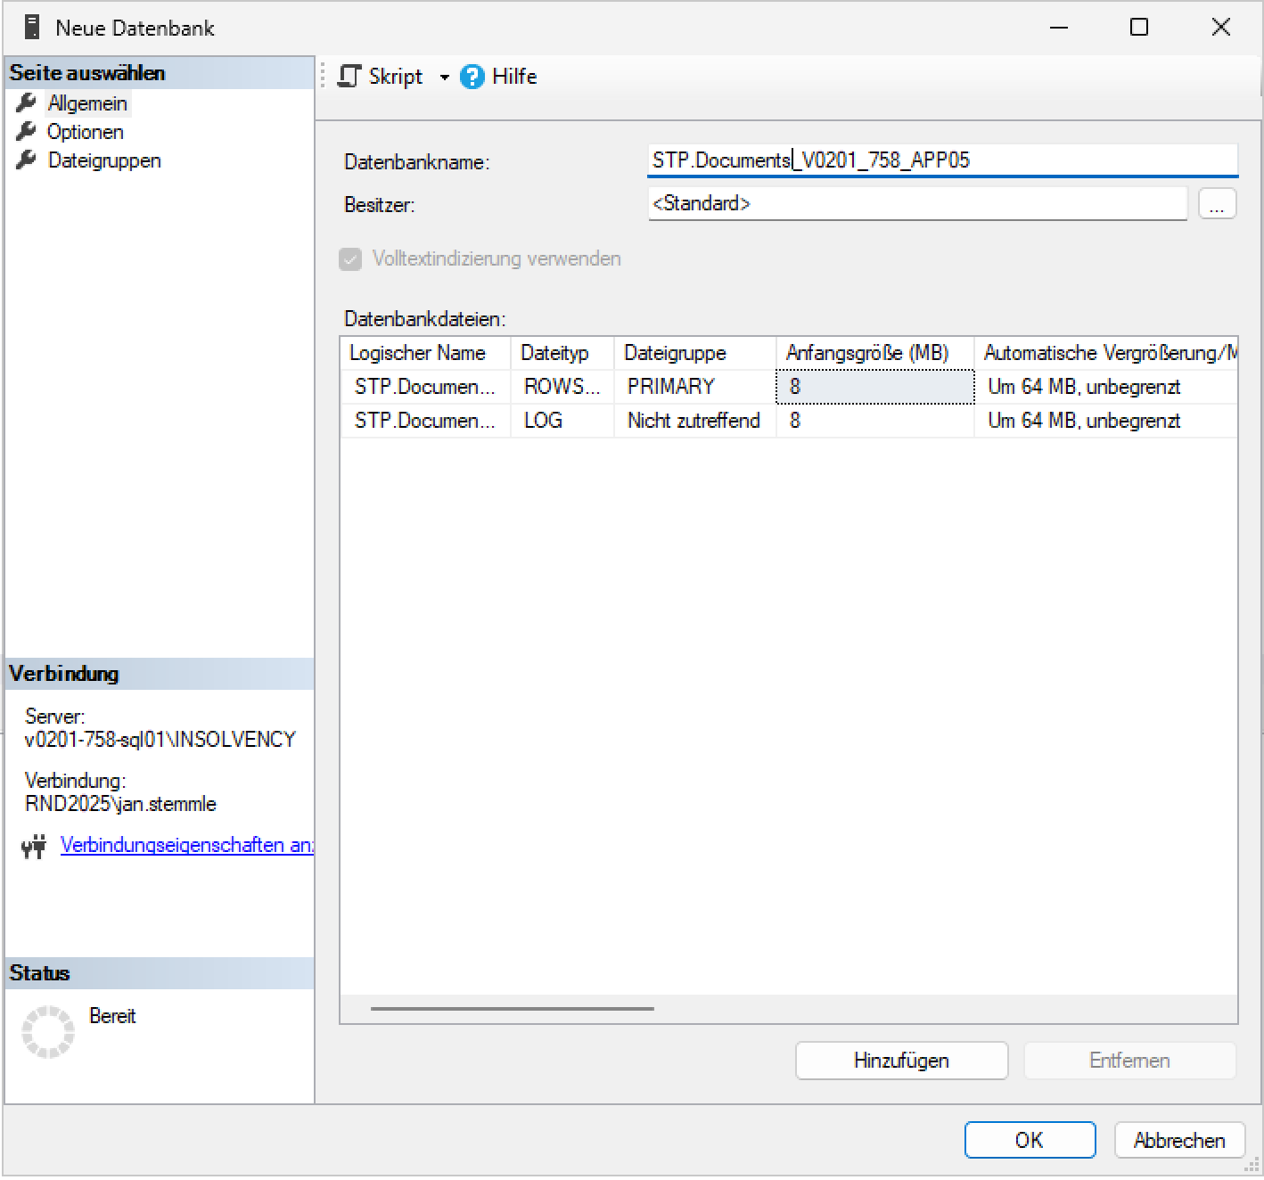Screen dimensions: 1264x1180
Task: Open the Dateigruppen page
Action: [104, 160]
